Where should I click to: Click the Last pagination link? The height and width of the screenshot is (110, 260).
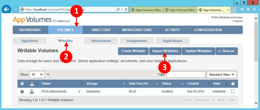click(x=231, y=100)
